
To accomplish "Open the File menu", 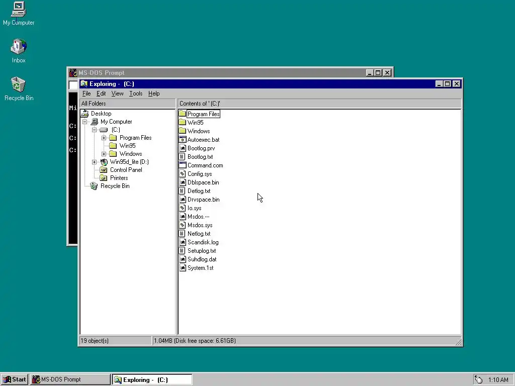I will [x=87, y=93].
